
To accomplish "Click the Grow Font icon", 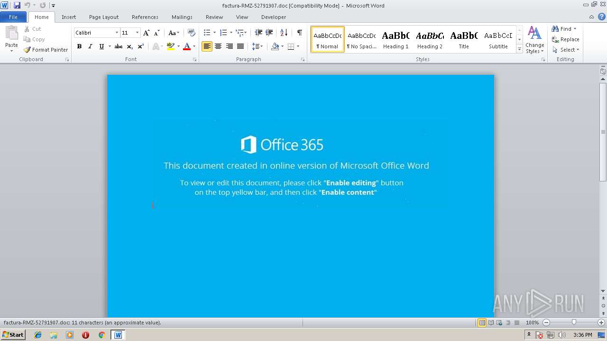I will (146, 33).
